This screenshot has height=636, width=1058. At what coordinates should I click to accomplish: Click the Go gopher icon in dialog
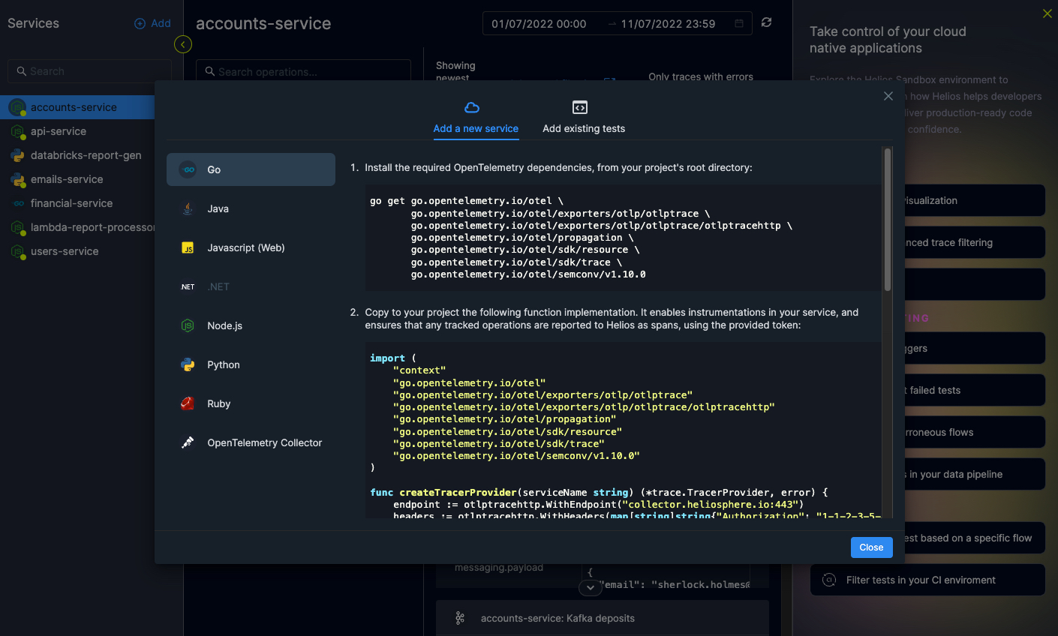pos(188,169)
